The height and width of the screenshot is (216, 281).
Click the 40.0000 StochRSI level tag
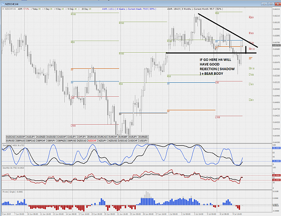coord(276,180)
